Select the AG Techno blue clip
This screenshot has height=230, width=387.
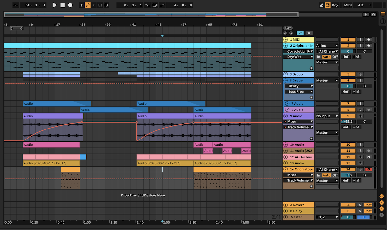pyautogui.click(x=83, y=157)
